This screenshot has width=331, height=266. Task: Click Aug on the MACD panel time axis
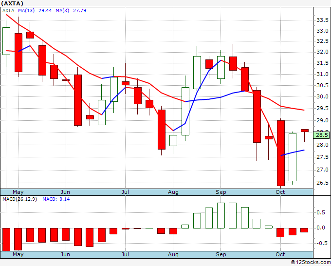pos(173,254)
